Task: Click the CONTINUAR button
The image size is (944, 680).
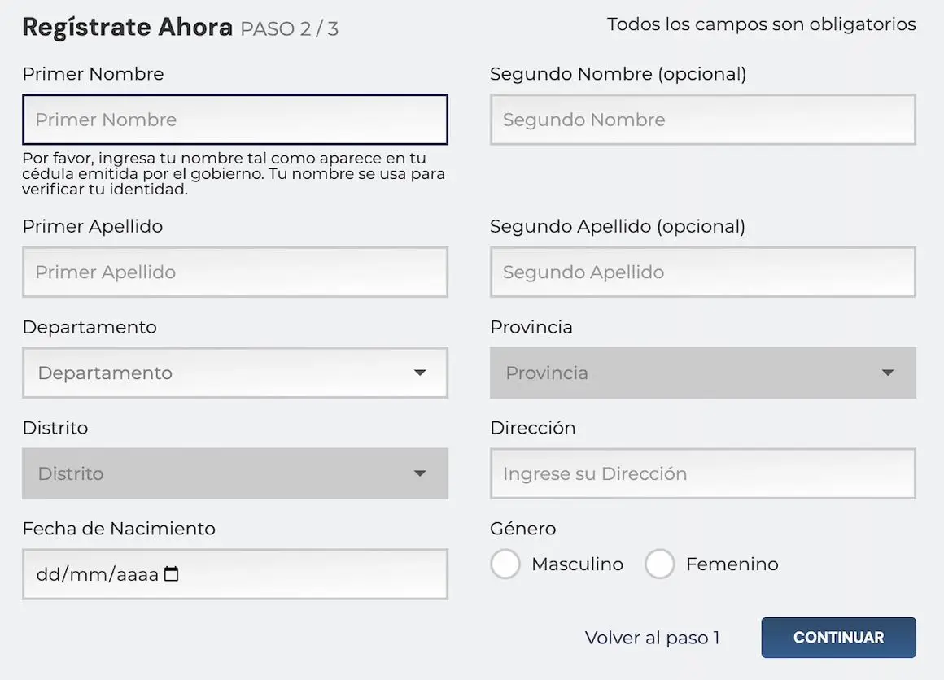Action: 838,638
